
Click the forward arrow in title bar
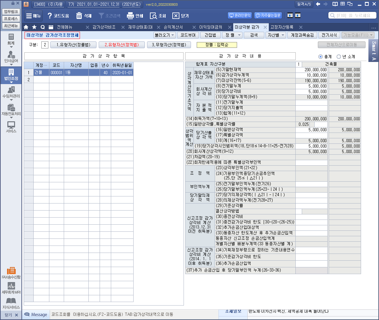tap(325, 4)
